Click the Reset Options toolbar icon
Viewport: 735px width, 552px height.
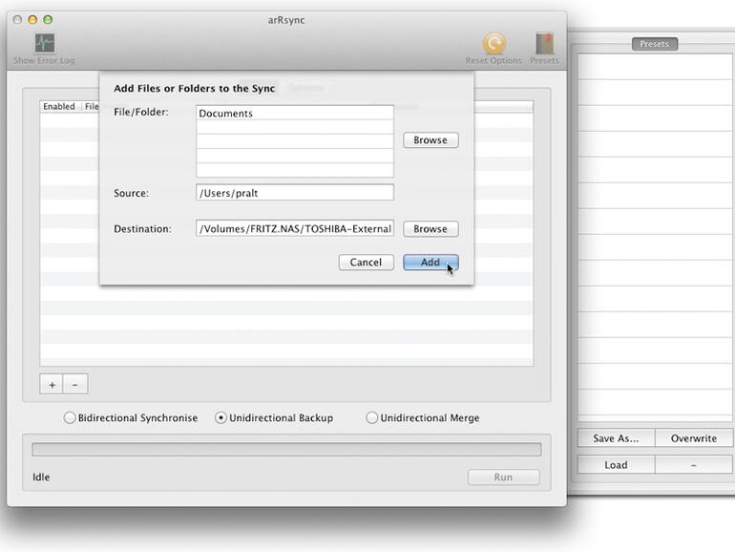(x=493, y=44)
